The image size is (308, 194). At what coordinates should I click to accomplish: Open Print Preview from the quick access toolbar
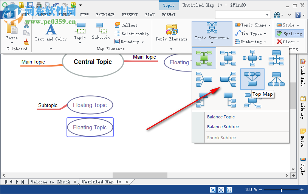pos(48,5)
